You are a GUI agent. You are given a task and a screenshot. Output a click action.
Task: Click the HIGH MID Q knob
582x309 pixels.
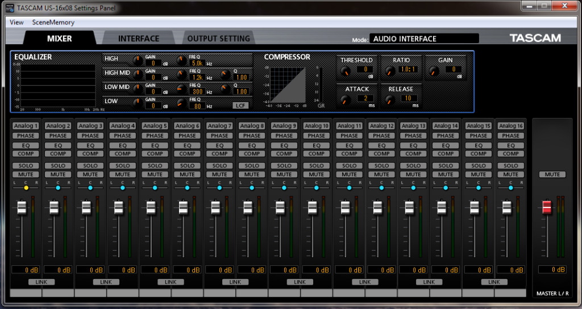tap(225, 75)
